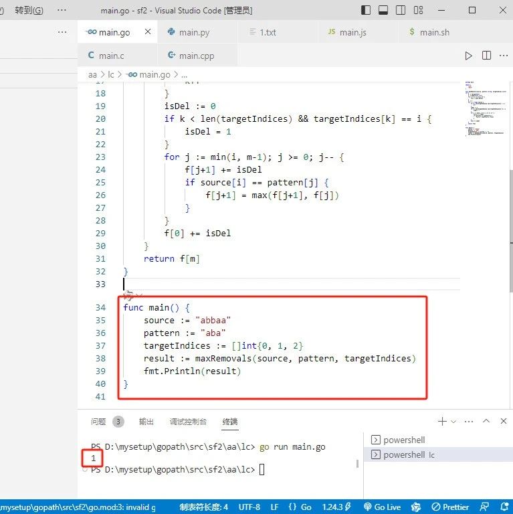The image size is (513, 514).
Task: Click the "abbaa" string on line 35
Action: point(213,321)
